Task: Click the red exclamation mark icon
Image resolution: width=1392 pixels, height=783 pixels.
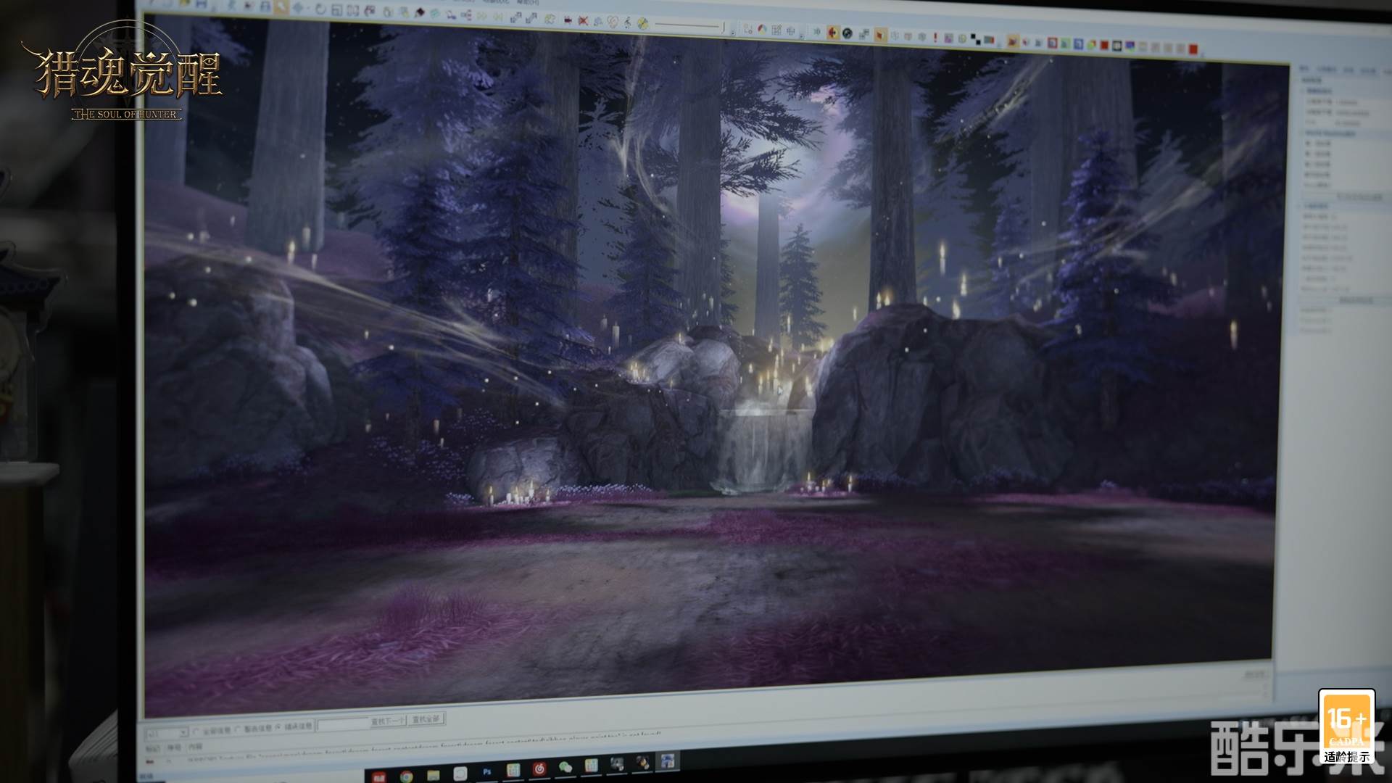Action: coord(935,38)
